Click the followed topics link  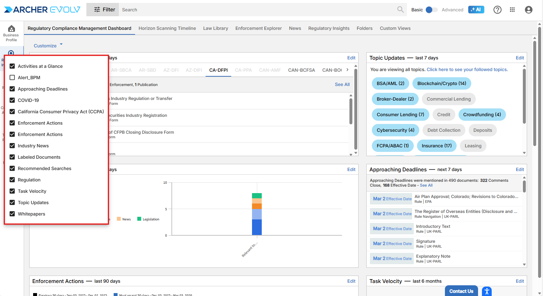click(467, 69)
